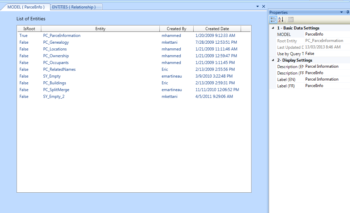Click the Categorized view icon in Properties
Viewport: 350px width, 213px height.
273,20
